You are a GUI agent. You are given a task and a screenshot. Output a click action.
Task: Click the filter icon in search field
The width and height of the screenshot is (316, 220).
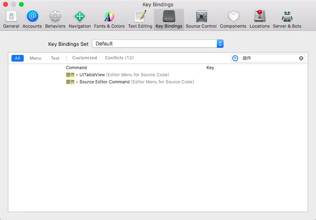(235, 58)
